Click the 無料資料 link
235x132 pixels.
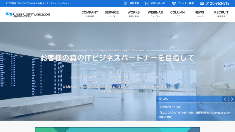134,3
